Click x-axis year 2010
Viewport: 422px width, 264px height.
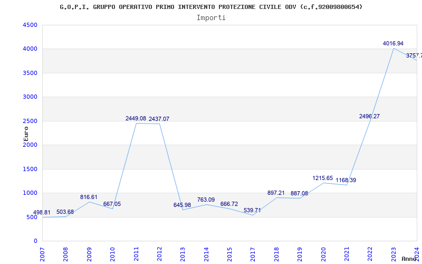(112, 254)
